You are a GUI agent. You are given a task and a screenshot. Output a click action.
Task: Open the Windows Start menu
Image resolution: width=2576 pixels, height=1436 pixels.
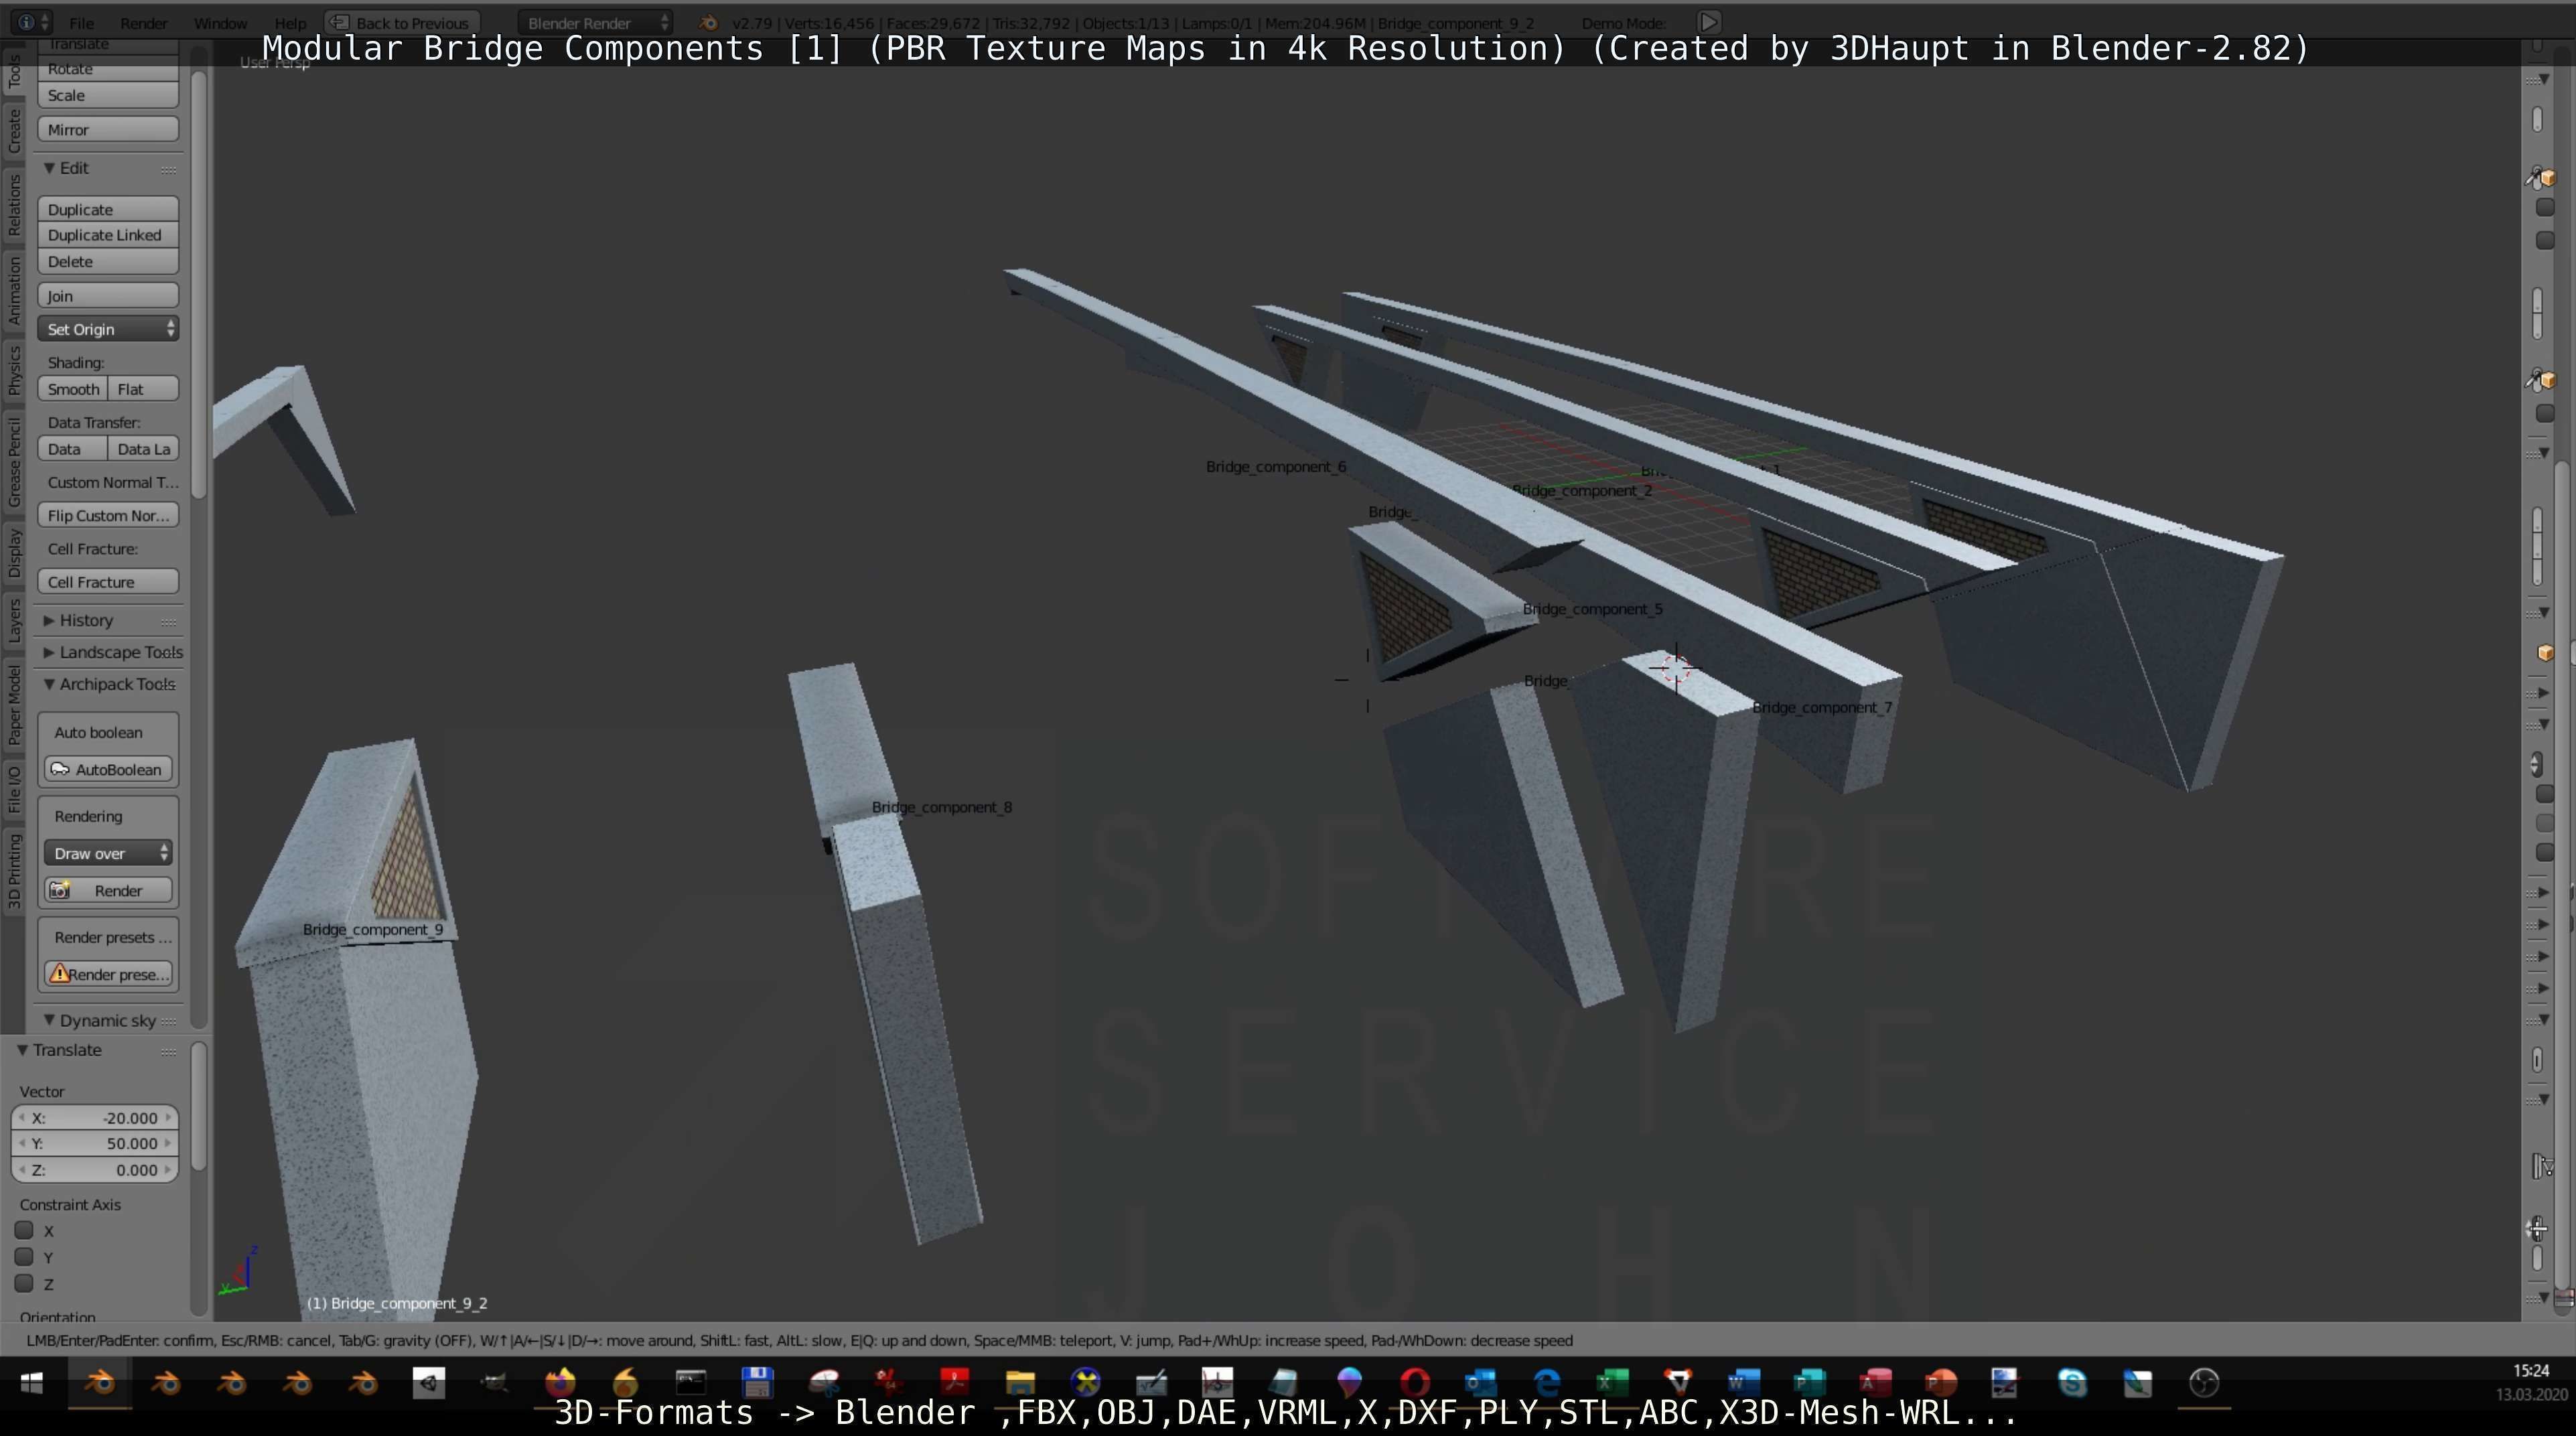tap(32, 1383)
